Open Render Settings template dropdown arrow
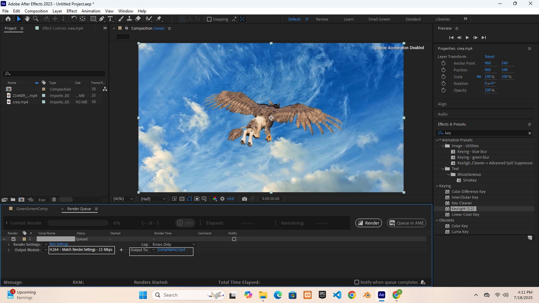The width and height of the screenshot is (539, 303). click(46, 244)
